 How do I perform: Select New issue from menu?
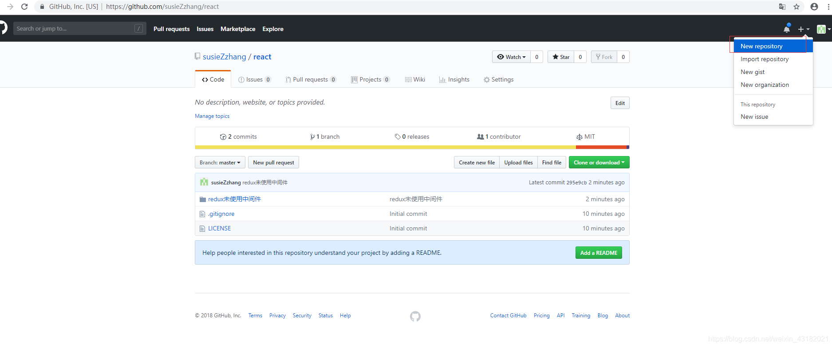pyautogui.click(x=773, y=117)
